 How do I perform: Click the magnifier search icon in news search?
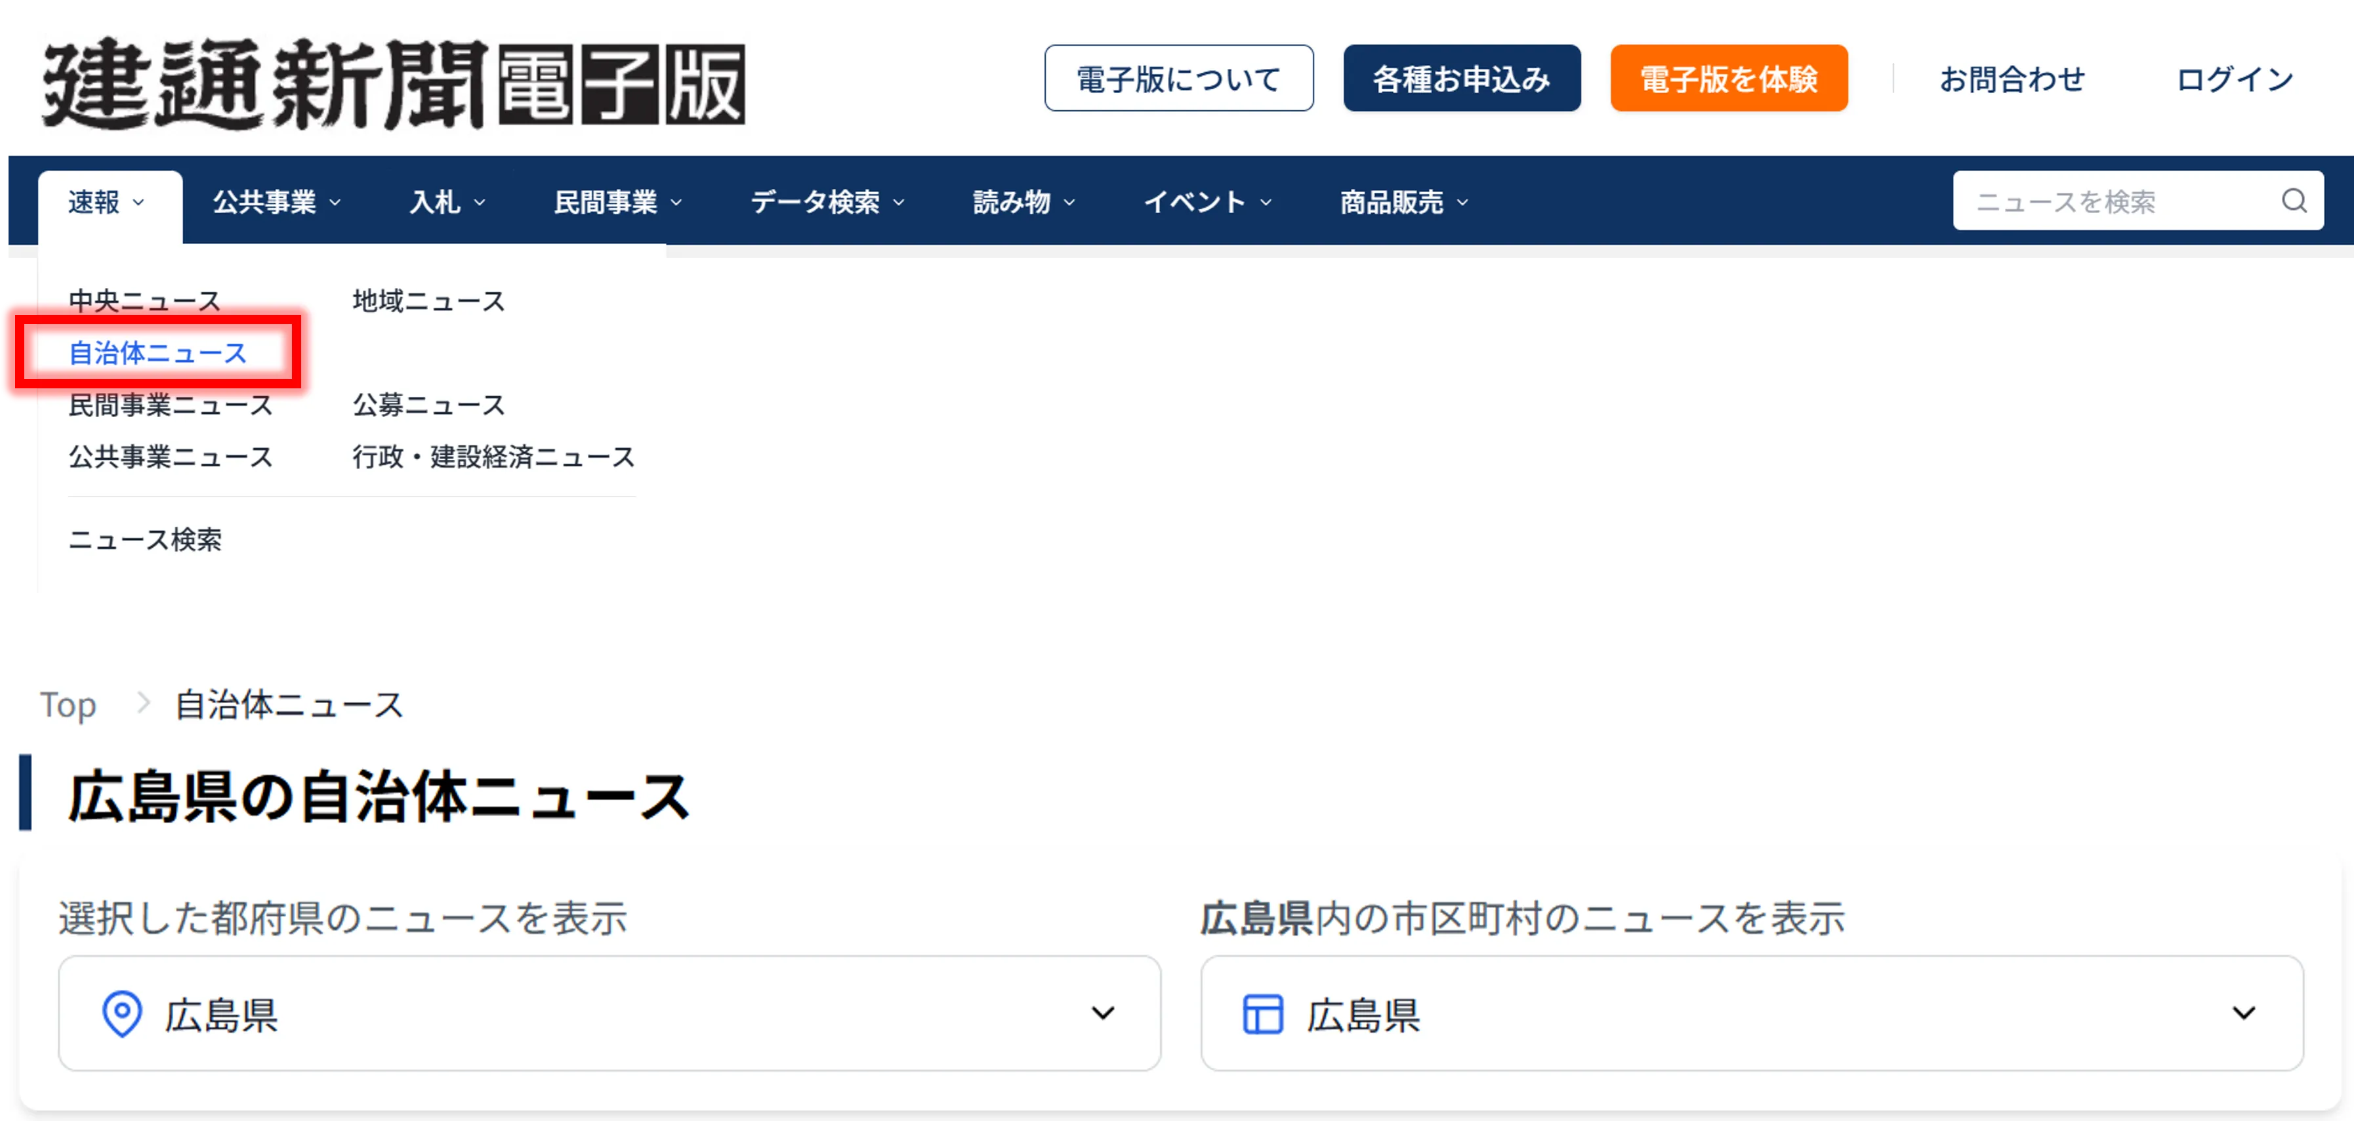(x=2294, y=201)
